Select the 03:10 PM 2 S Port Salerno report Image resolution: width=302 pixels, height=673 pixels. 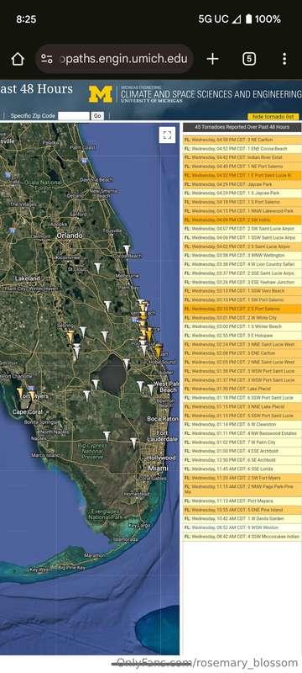242,309
